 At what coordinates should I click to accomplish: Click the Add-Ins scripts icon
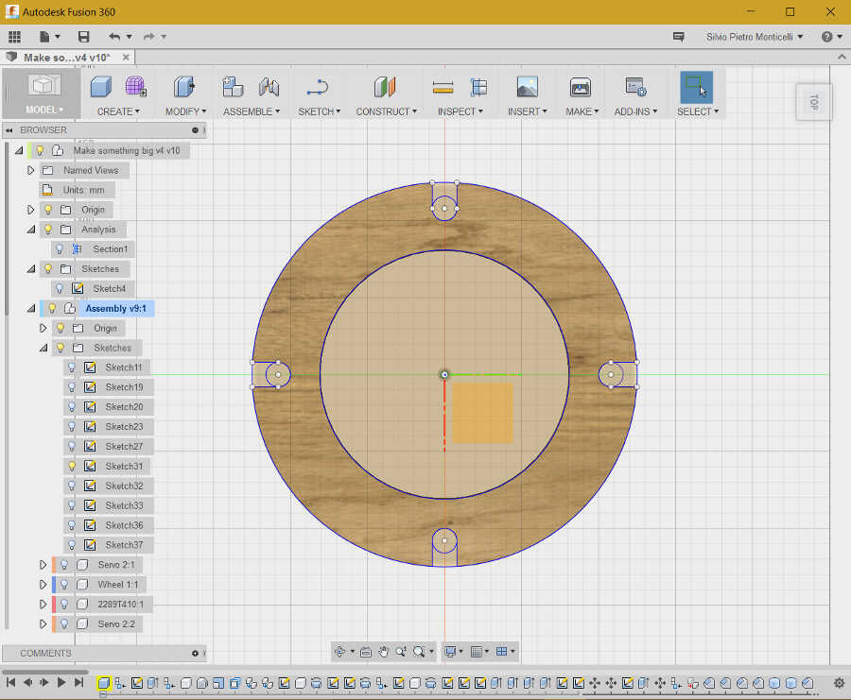pyautogui.click(x=635, y=87)
